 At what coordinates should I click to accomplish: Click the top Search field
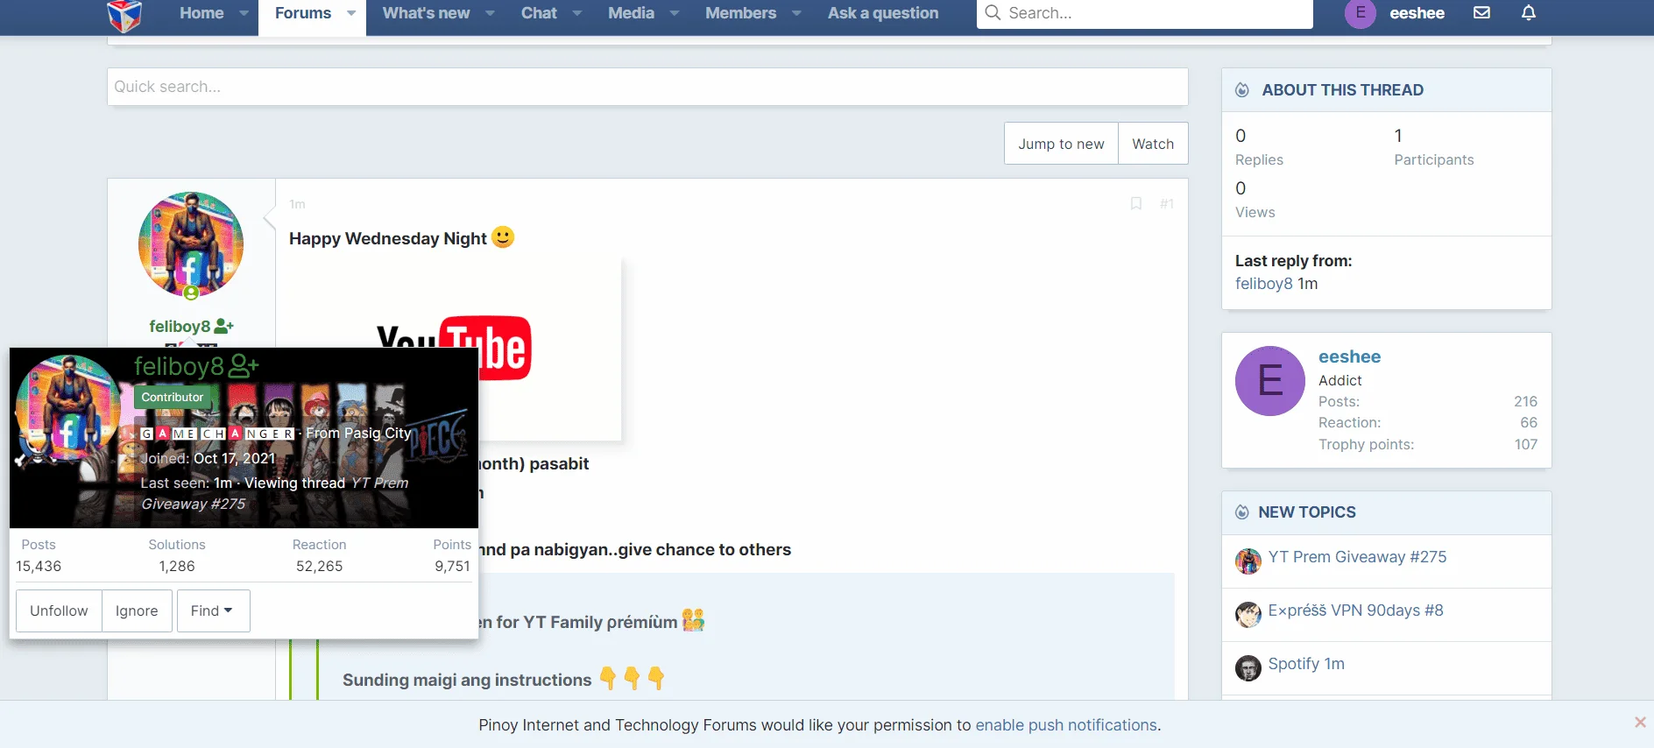click(1145, 13)
